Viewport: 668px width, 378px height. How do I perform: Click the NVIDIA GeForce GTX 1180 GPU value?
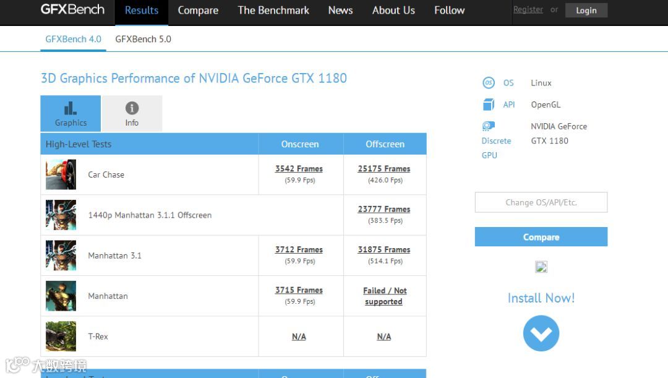coord(559,134)
